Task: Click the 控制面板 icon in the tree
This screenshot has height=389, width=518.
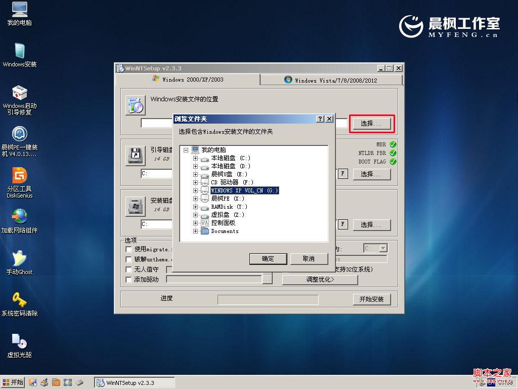Action: 205,223
